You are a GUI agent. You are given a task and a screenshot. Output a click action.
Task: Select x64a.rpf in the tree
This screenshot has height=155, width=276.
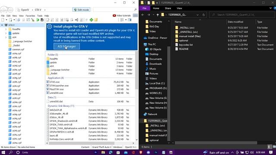16,53
